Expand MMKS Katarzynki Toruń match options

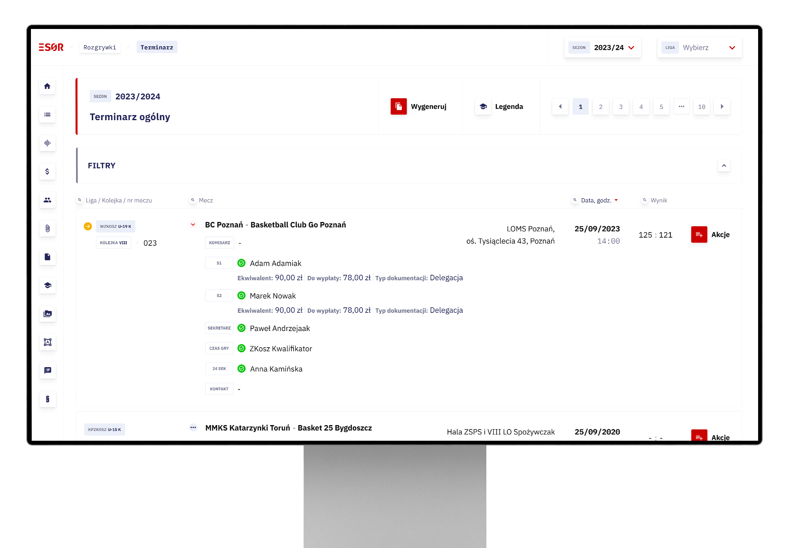click(x=193, y=427)
